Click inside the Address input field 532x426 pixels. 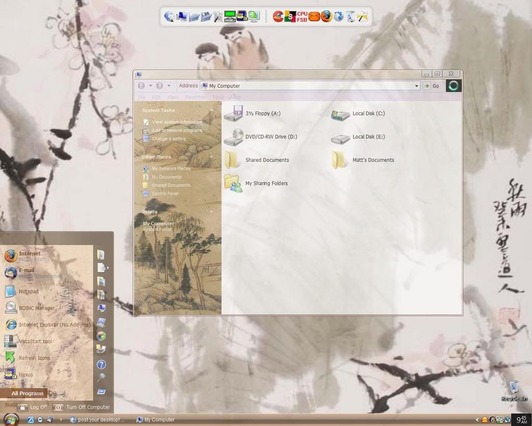click(312, 86)
